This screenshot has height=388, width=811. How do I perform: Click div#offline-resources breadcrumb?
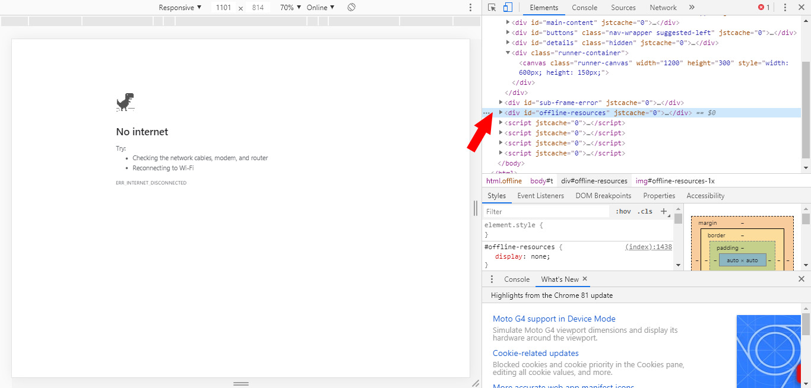pos(594,181)
